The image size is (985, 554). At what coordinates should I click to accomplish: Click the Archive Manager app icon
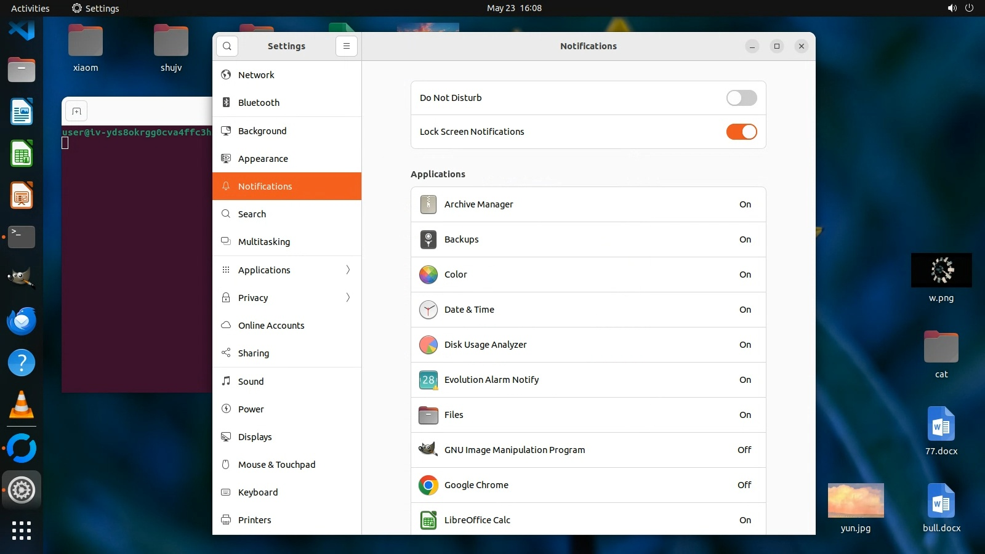click(x=428, y=204)
